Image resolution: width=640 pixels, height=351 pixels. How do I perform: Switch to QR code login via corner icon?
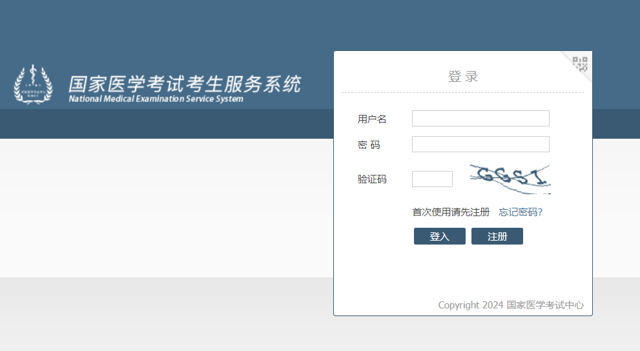pyautogui.click(x=581, y=63)
